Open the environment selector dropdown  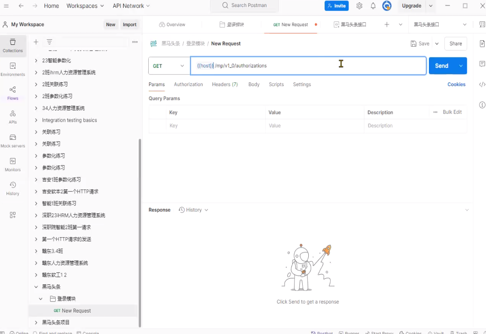440,24
